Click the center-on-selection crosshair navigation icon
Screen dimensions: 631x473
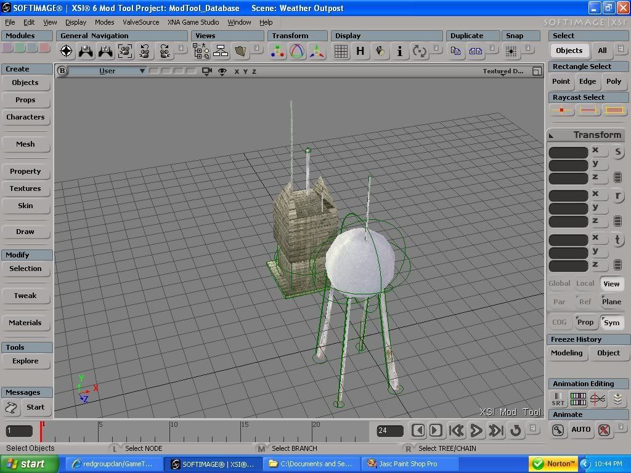[x=66, y=51]
